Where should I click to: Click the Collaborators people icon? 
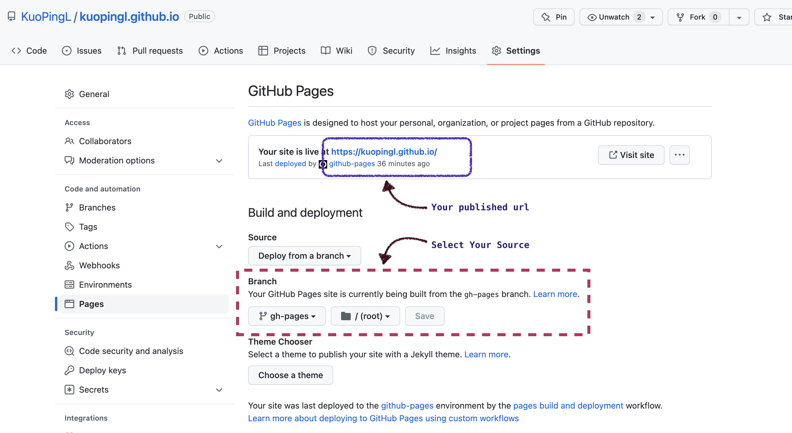pyautogui.click(x=69, y=141)
